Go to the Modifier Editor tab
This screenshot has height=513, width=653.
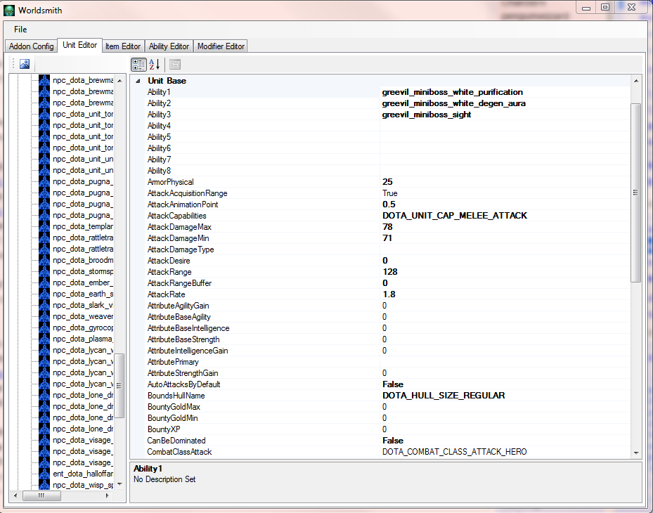click(x=221, y=46)
